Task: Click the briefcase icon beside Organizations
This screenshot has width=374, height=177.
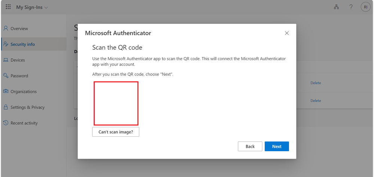Action: pos(6,91)
